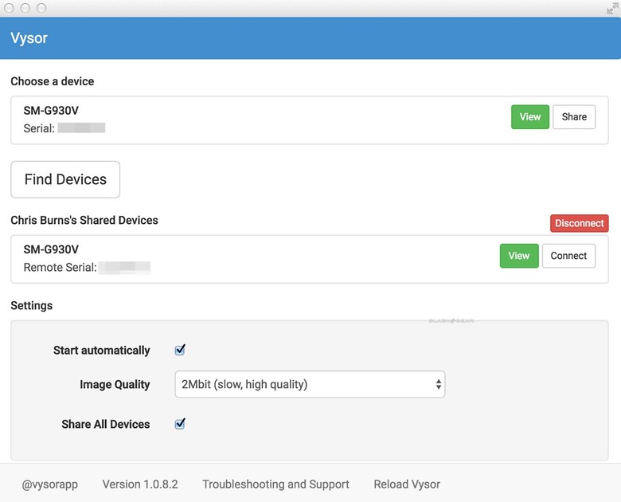621x502 pixels.
Task: Click View for the local SM-G930V device
Action: point(530,117)
